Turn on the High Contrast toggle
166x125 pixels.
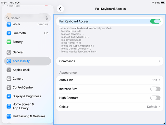(155, 98)
